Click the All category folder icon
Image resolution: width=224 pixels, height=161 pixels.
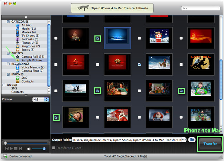point(18,25)
